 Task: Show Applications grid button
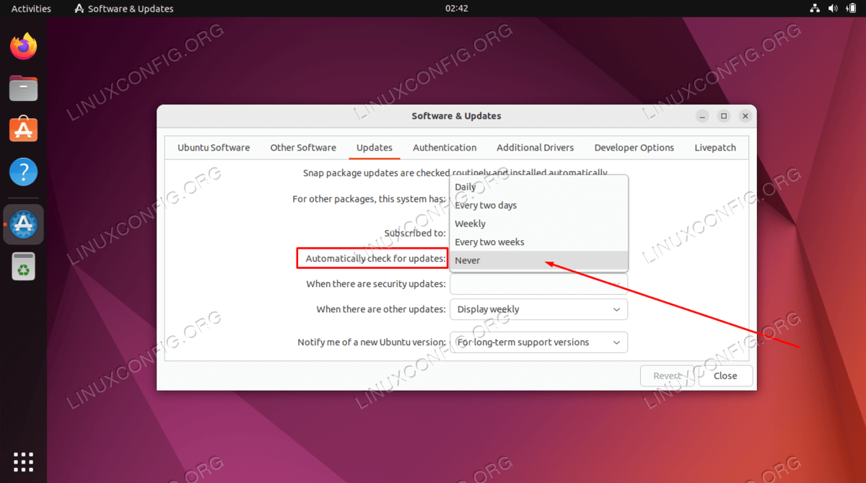pyautogui.click(x=24, y=462)
